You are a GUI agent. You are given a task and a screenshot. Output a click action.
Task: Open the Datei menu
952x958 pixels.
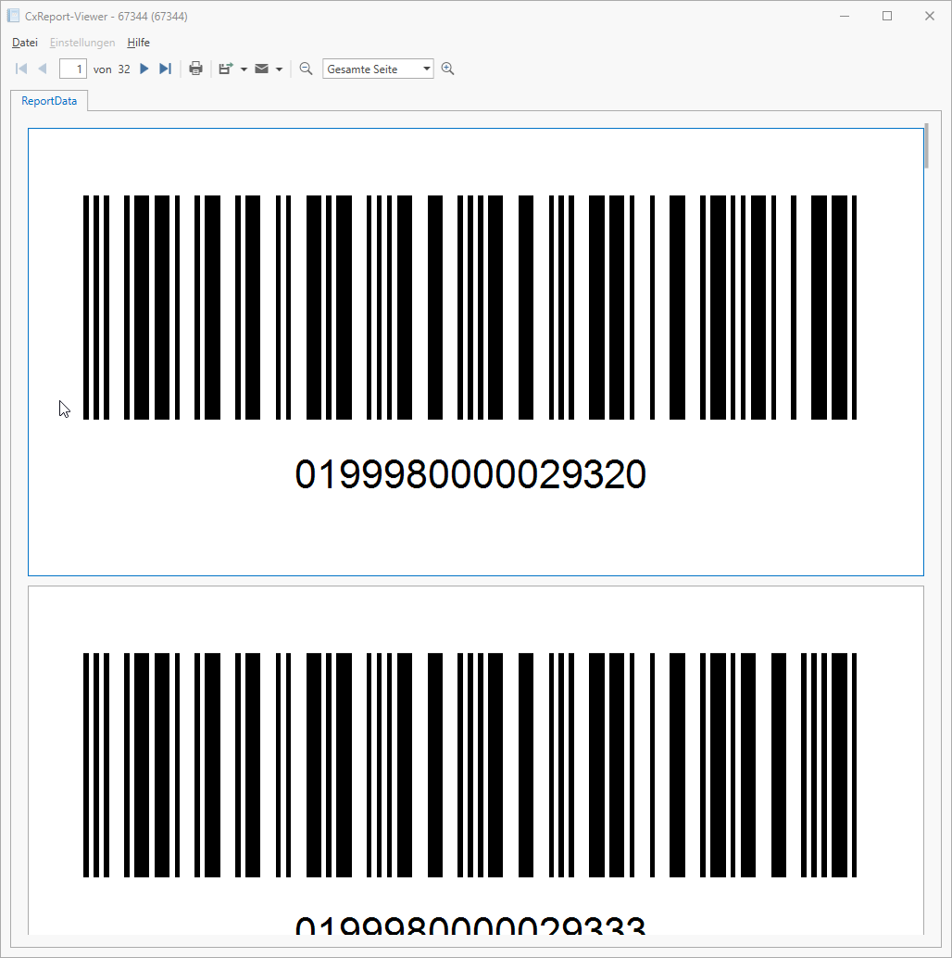click(x=25, y=43)
